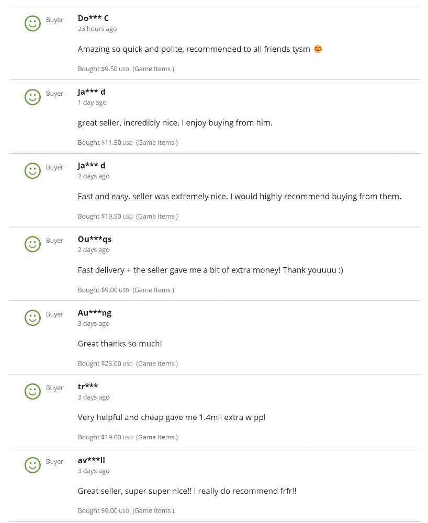Select the review mentioning "1.4mil extra w ppl"
428x523 pixels.
point(172,417)
